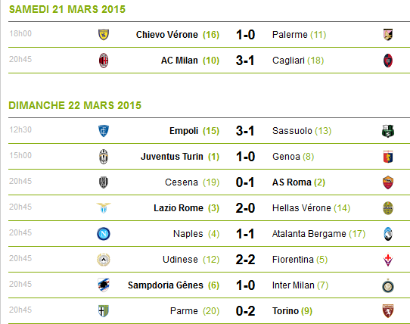Open the Empoli team link
The height and width of the screenshot is (324, 410).
point(184,131)
